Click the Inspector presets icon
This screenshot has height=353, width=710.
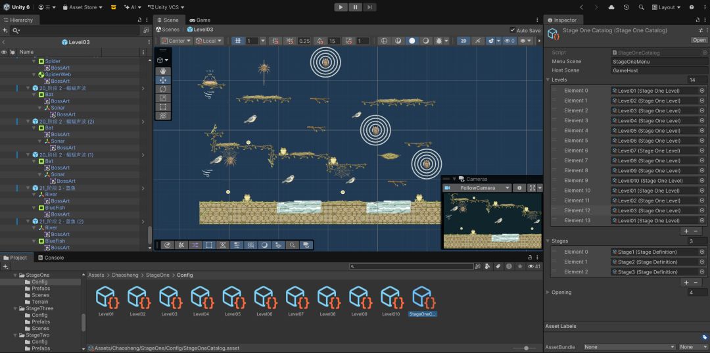point(701,30)
